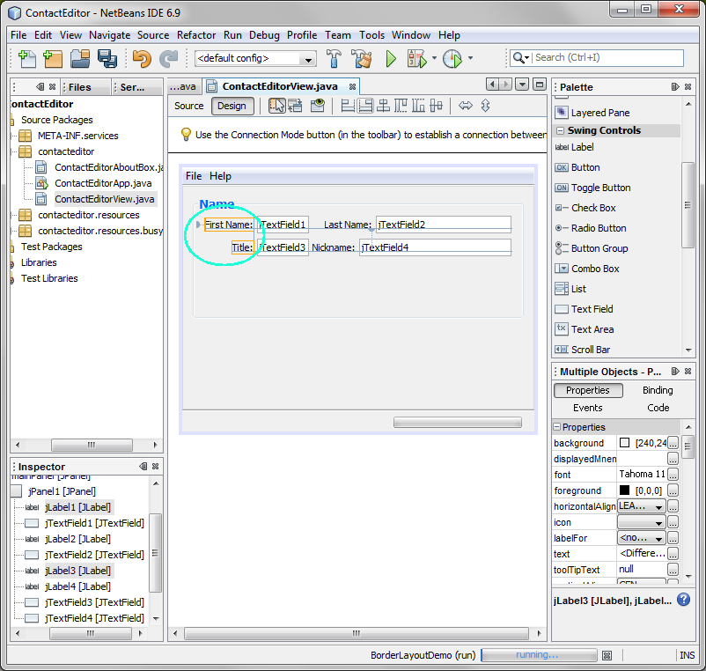Center selected components horizontally

[383, 106]
